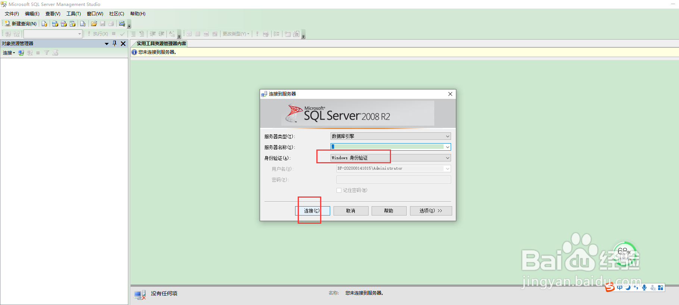Click the Analysis Services DMX Query icon
This screenshot has width=679, height=305.
[64, 23]
